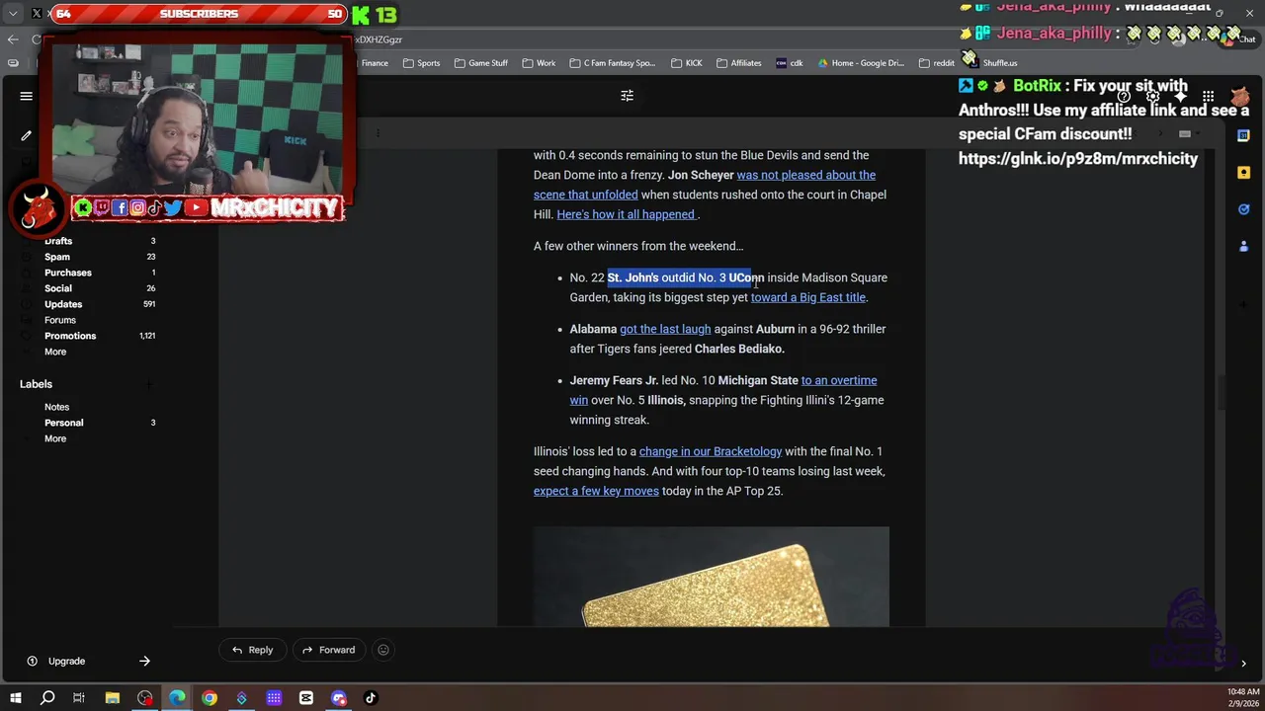Viewport: 1265px width, 711px height.
Task: Open the Home - Google Drive bookmark
Action: point(860,63)
